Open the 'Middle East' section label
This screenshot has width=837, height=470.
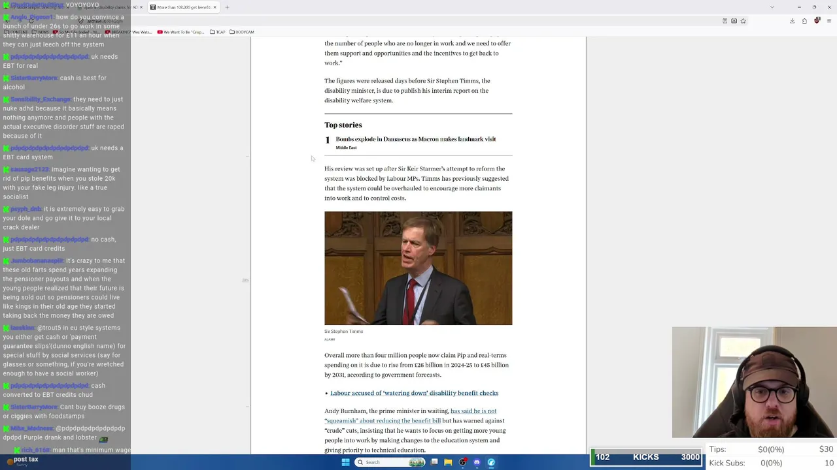pyautogui.click(x=346, y=148)
